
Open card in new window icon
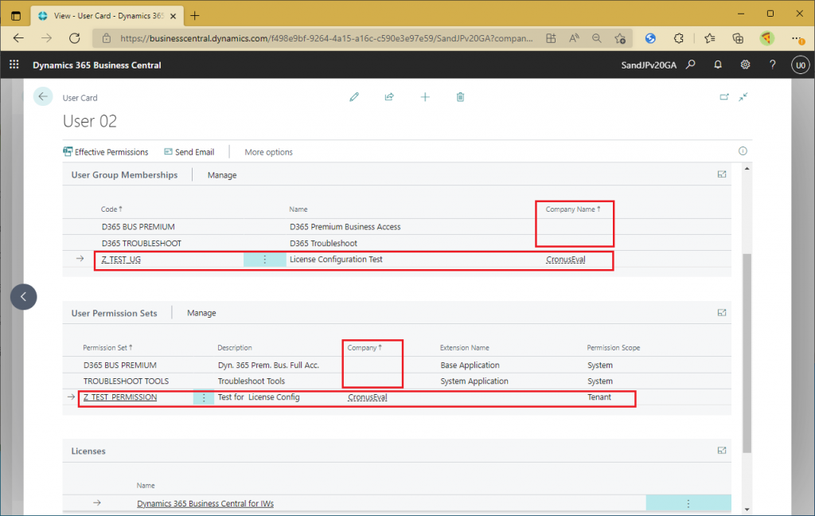pyautogui.click(x=724, y=97)
